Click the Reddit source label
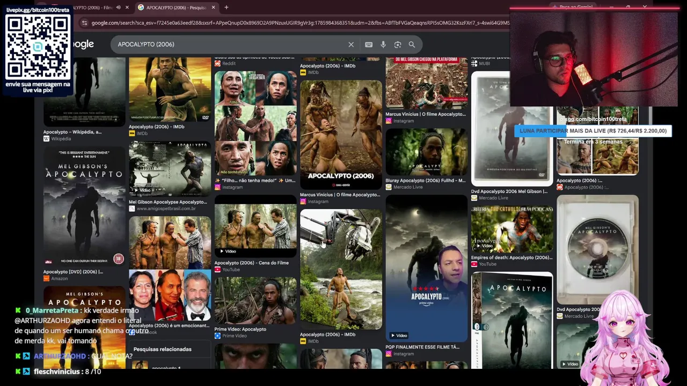The image size is (687, 386). coord(225,63)
